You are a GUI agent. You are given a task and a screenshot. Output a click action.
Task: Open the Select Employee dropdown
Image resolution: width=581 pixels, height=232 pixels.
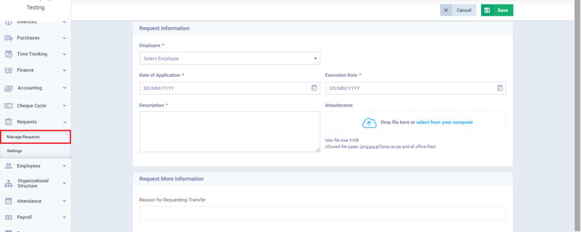(230, 58)
